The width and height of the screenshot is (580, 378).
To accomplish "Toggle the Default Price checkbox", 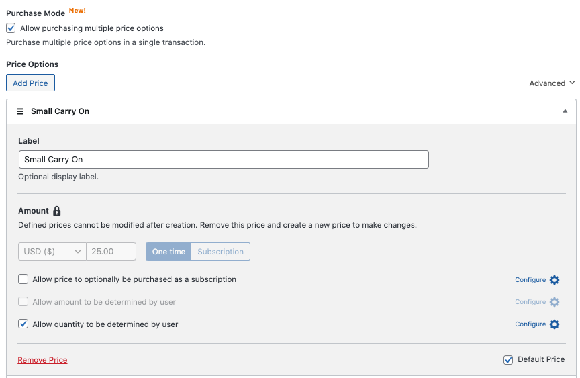I will [x=508, y=360].
